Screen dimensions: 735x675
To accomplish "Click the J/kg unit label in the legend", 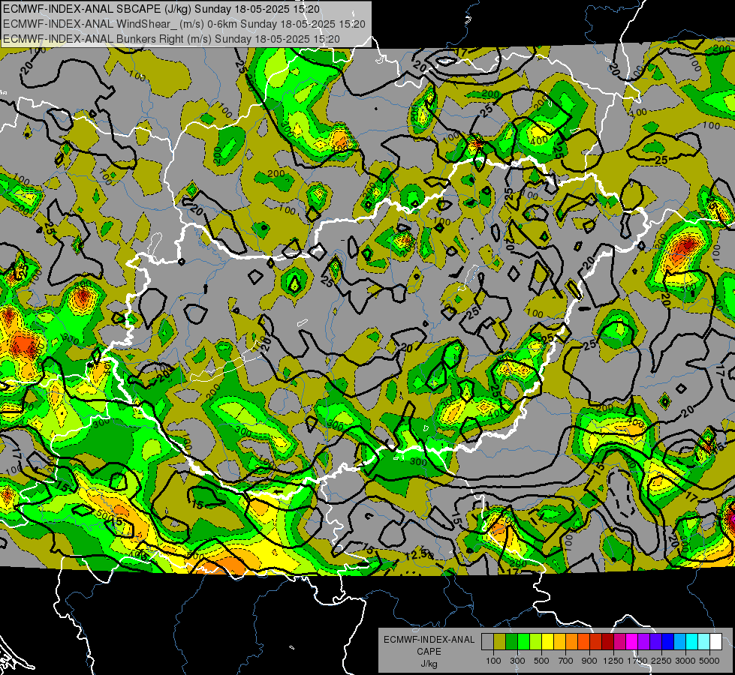I will click(429, 664).
